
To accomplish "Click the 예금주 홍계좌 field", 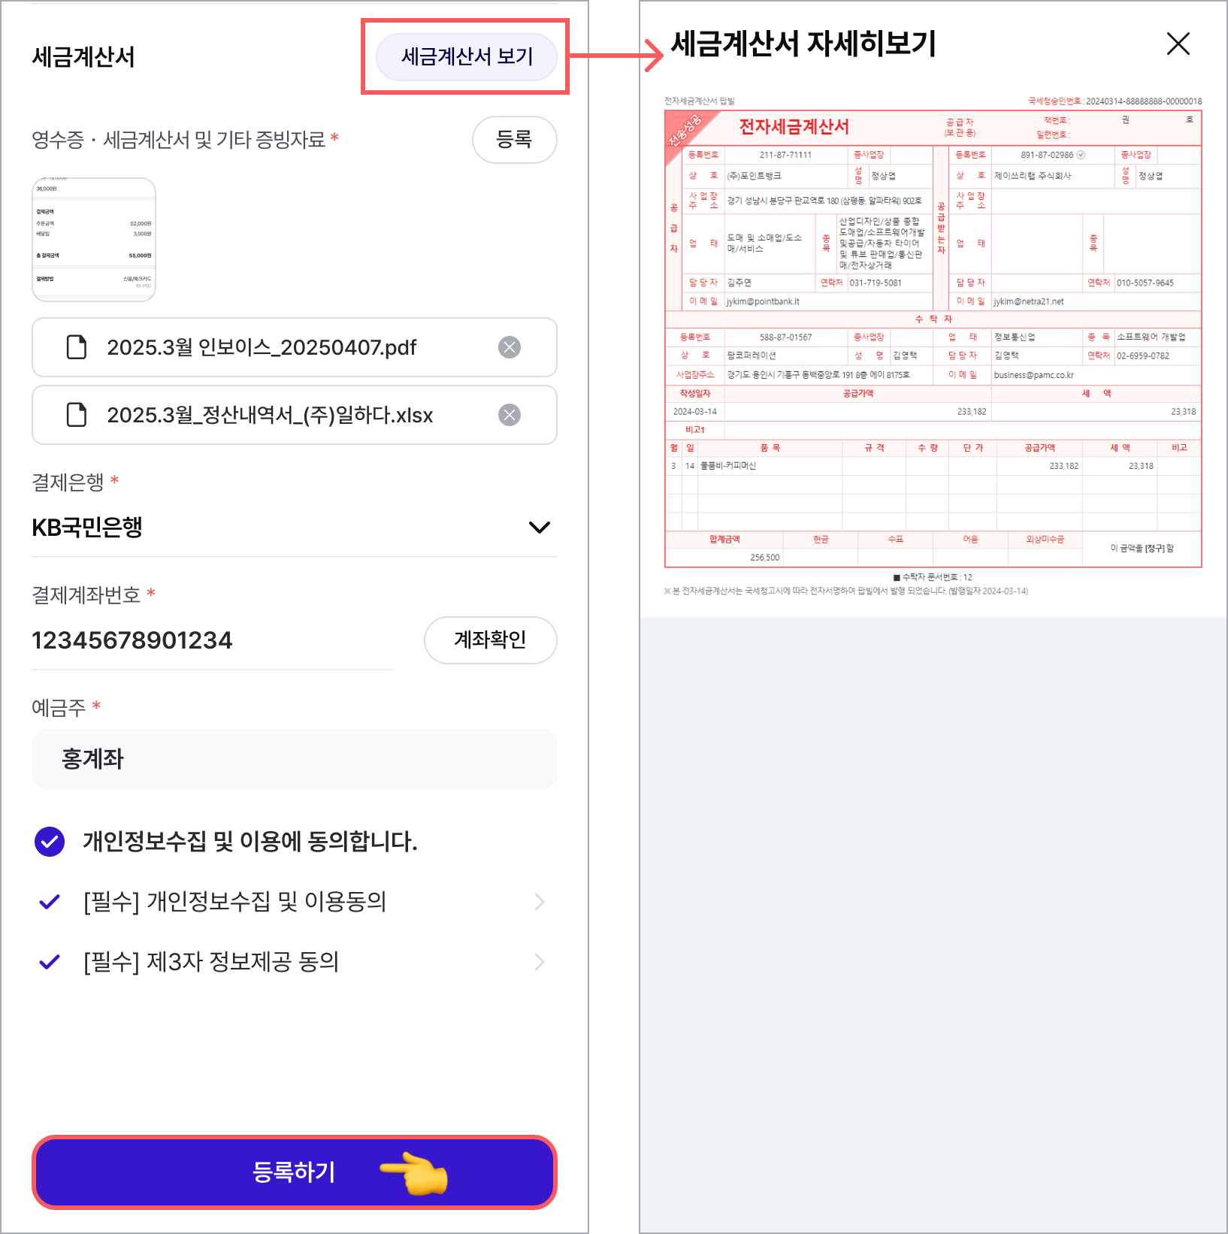I will point(294,759).
